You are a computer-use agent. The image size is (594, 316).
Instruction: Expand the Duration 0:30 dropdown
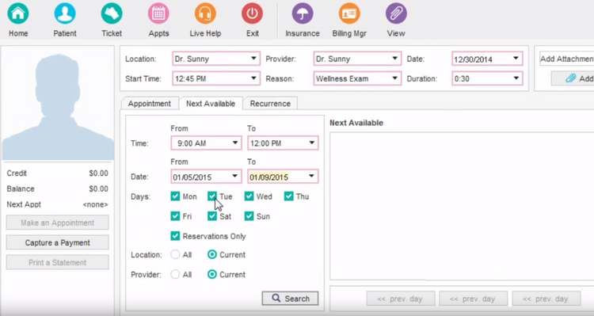(x=487, y=78)
